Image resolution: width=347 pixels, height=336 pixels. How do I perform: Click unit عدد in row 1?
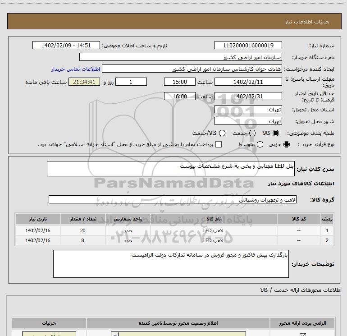pos(128,230)
